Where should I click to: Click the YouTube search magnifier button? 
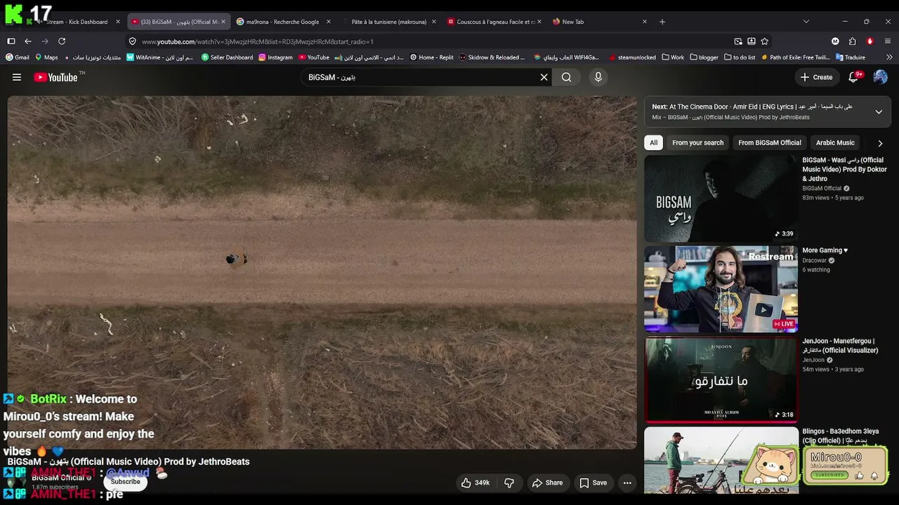[567, 77]
